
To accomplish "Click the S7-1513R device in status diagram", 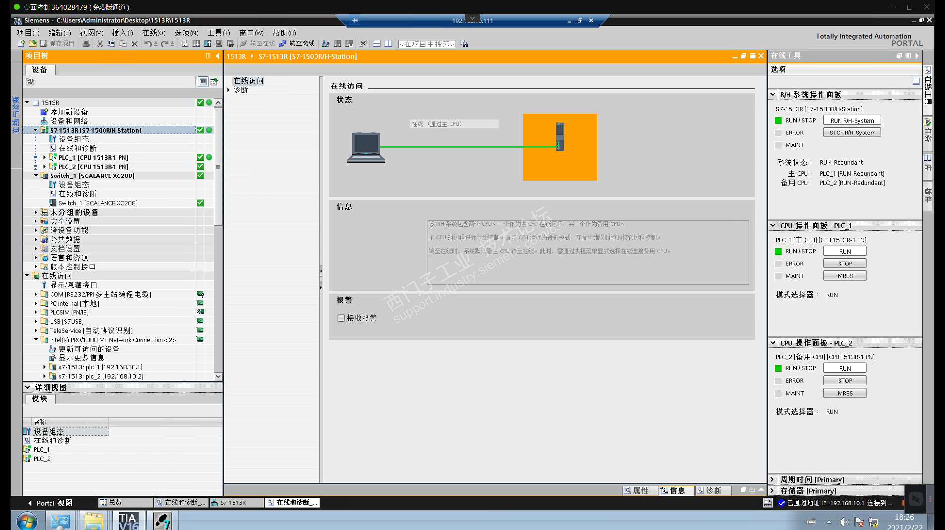I will click(560, 136).
